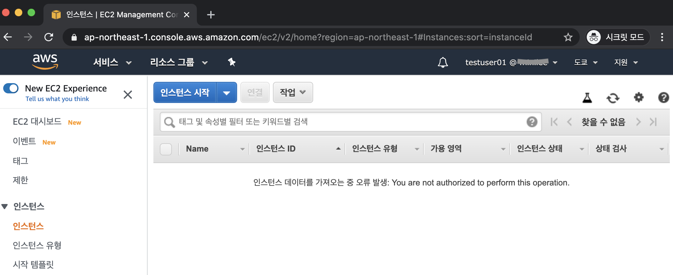
Task: Refresh the instances list with circular arrows icon
Action: 613,98
